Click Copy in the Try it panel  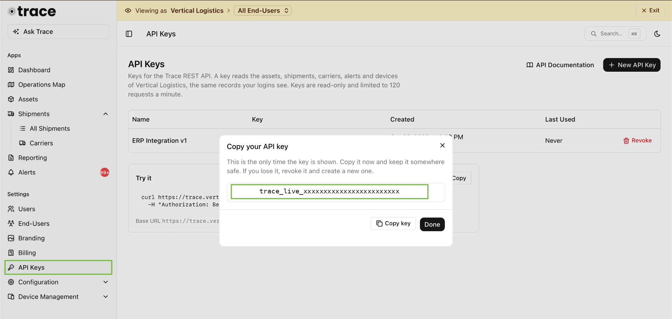click(x=461, y=178)
